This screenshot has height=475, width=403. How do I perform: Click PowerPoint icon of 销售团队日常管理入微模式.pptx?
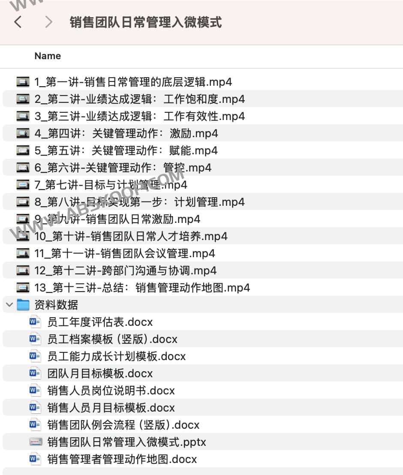click(35, 442)
